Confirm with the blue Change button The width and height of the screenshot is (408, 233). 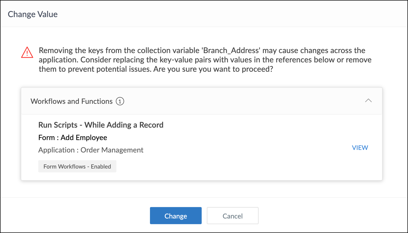tap(176, 216)
